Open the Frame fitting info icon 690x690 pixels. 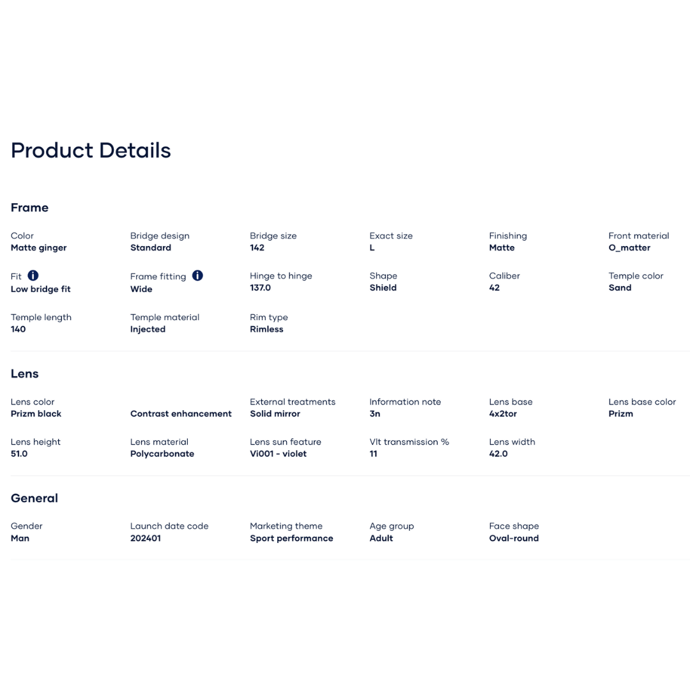click(197, 275)
